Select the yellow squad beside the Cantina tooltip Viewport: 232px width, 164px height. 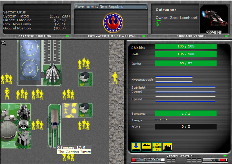click(68, 158)
